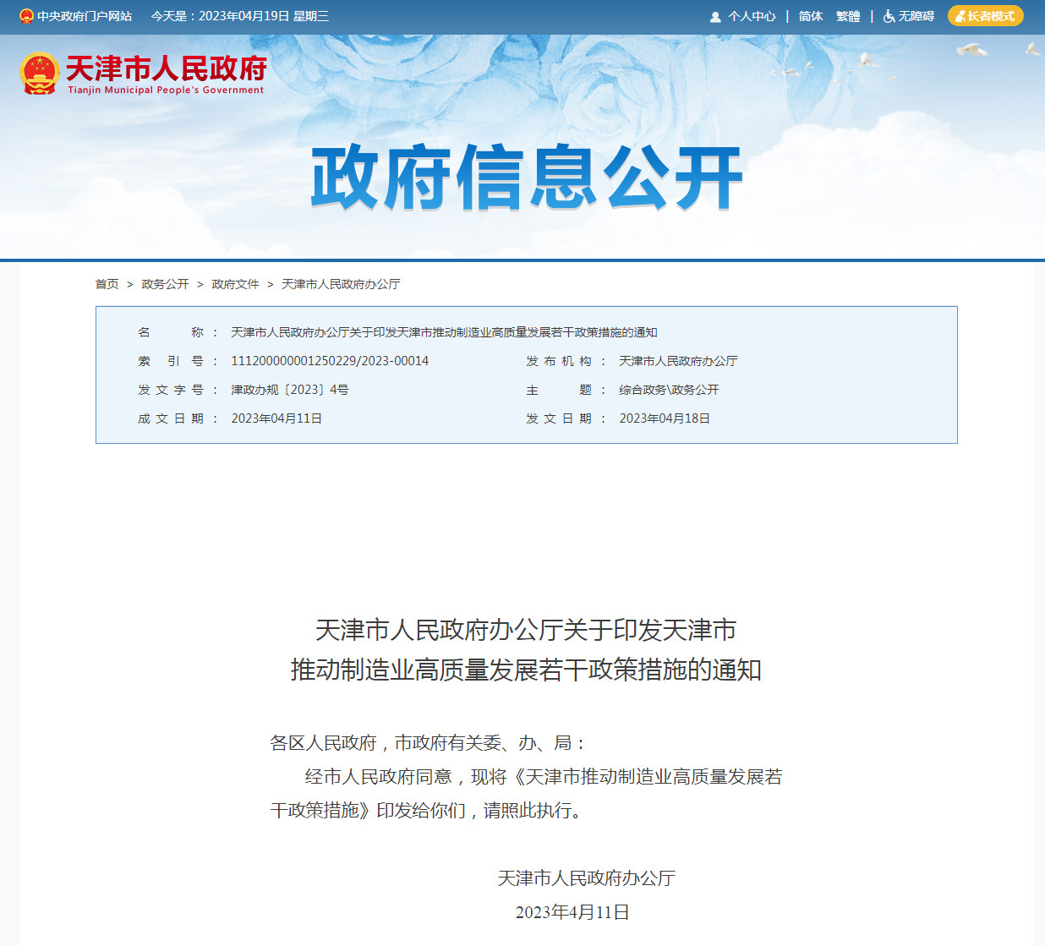Click the person icon for 个人中心
The height and width of the screenshot is (946, 1045).
[715, 17]
